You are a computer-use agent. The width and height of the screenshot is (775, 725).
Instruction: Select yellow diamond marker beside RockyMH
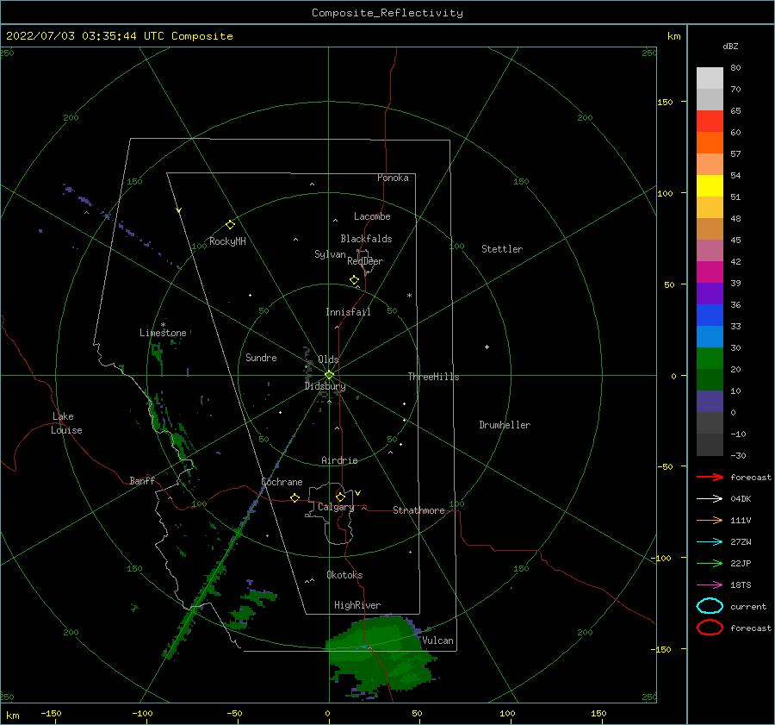(x=230, y=225)
